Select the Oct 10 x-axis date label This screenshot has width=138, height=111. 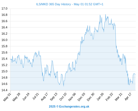(63, 97)
